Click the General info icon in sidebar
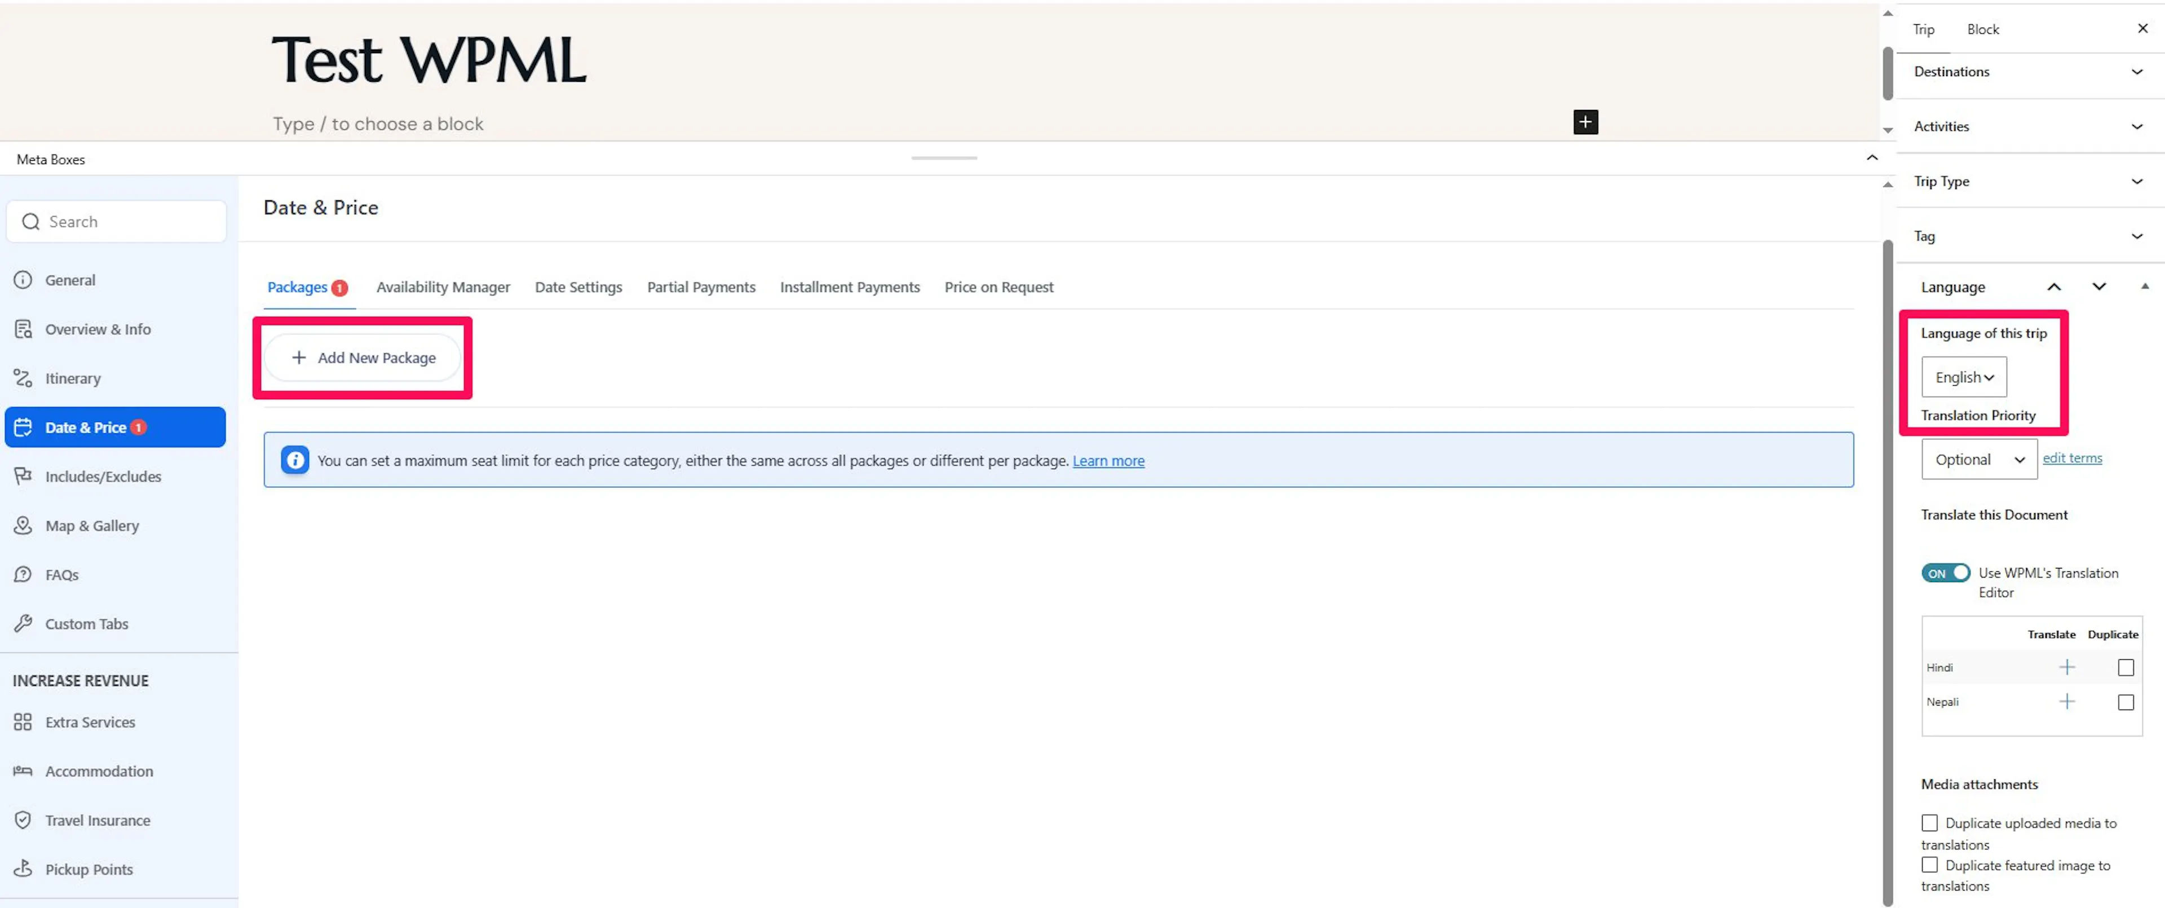The image size is (2165, 908). [x=23, y=280]
